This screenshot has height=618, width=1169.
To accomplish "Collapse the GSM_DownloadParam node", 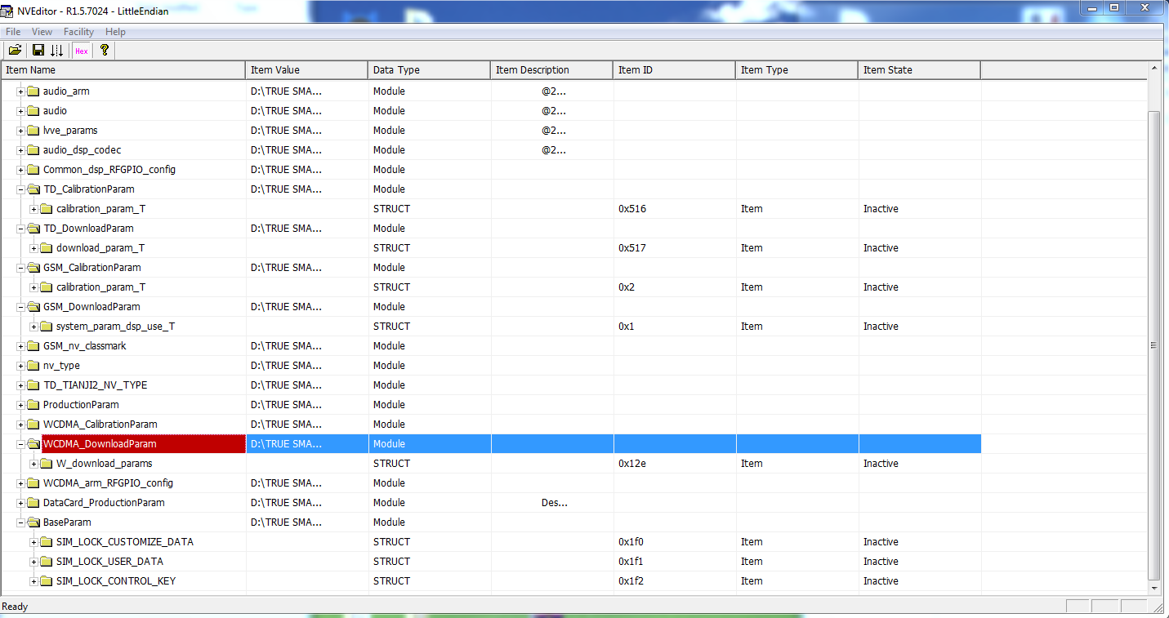I will point(21,307).
